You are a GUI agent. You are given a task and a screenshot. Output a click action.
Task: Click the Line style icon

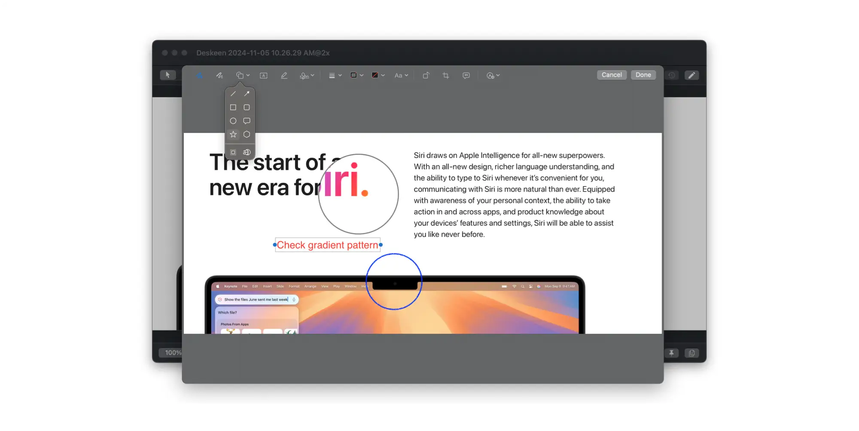pyautogui.click(x=332, y=76)
